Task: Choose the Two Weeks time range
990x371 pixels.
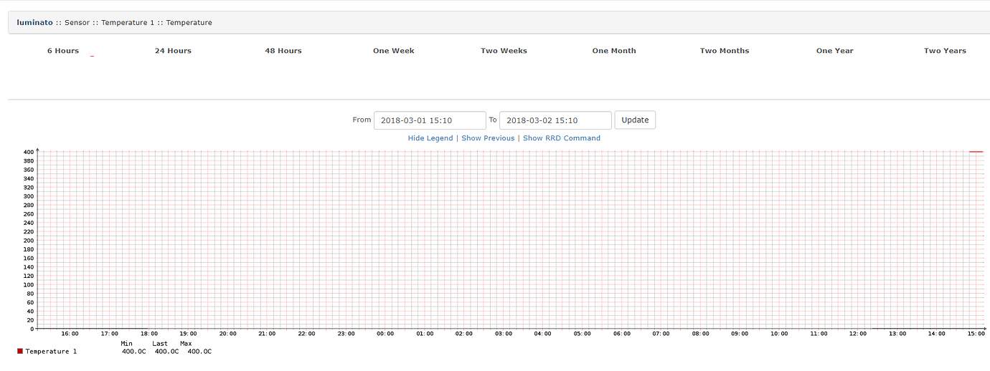Action: point(504,51)
